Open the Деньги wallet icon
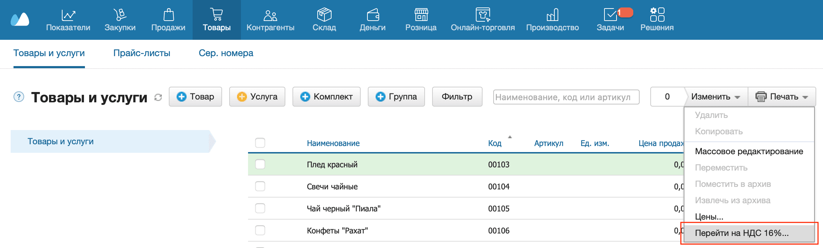823x248 pixels. point(372,15)
